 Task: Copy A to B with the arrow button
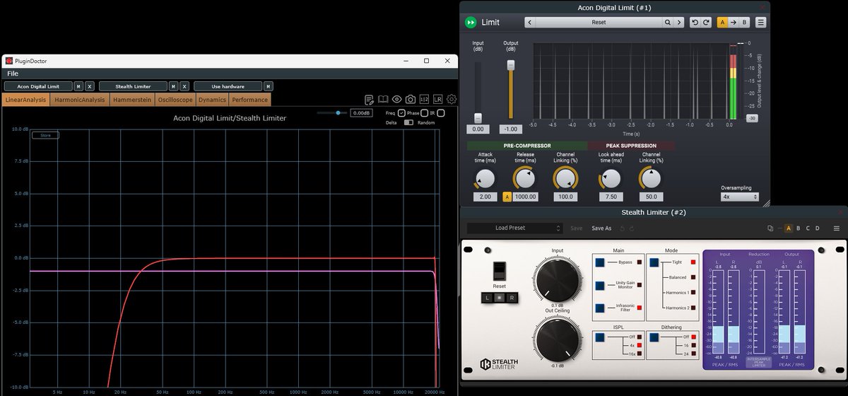pos(734,23)
